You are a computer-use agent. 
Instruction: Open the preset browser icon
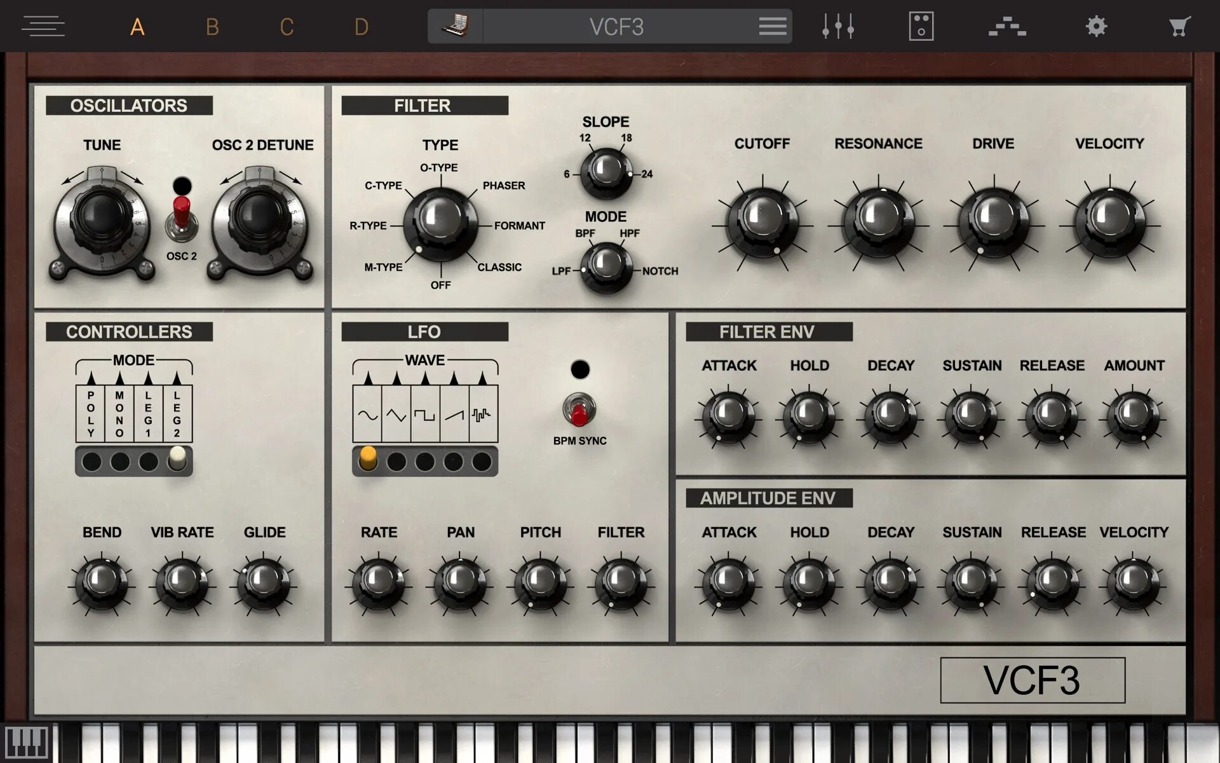773,26
